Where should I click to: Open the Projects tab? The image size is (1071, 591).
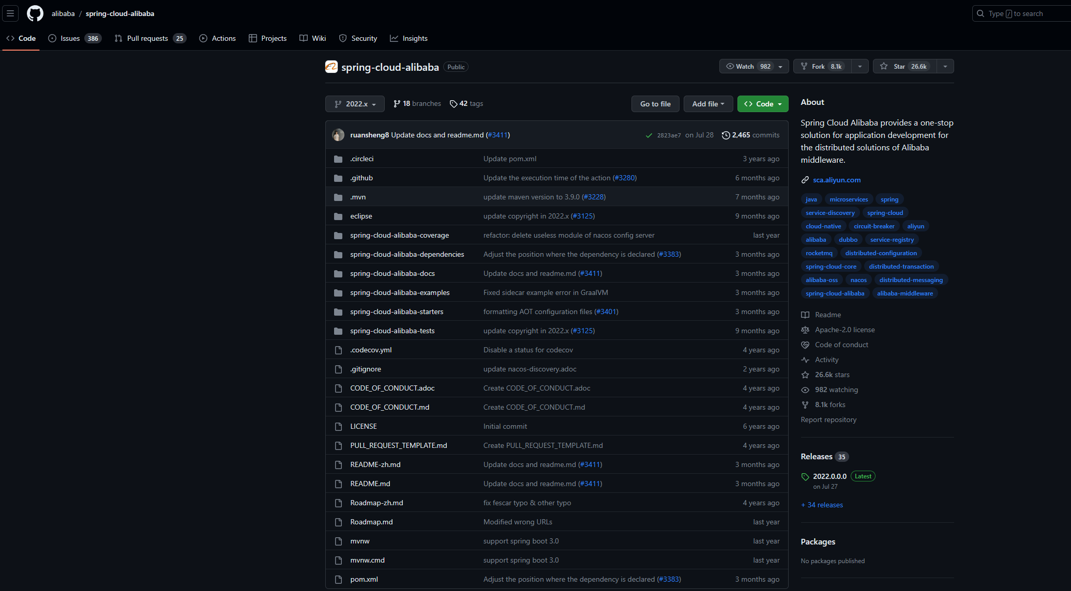[267, 38]
